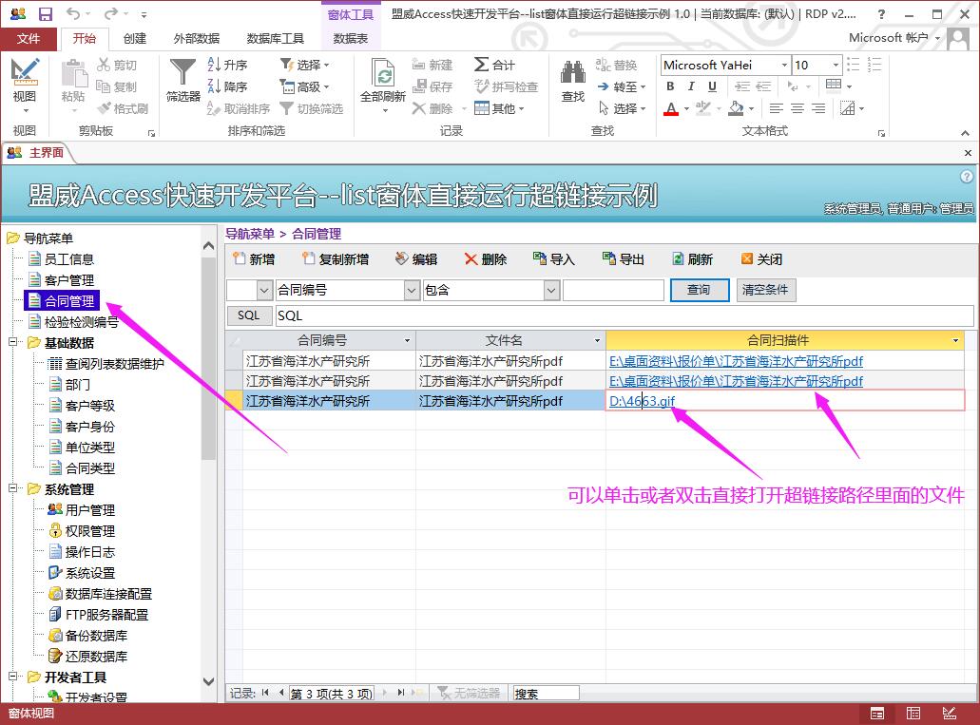Viewport: 980px width, 725px height.
Task: Collapse the ribbon with the chevron
Action: 965,133
